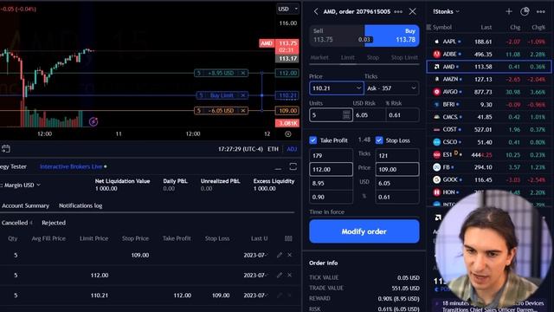Click the ADBE symbol logo

tap(436, 54)
